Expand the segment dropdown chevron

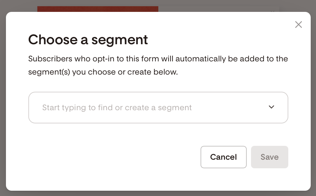(x=271, y=107)
